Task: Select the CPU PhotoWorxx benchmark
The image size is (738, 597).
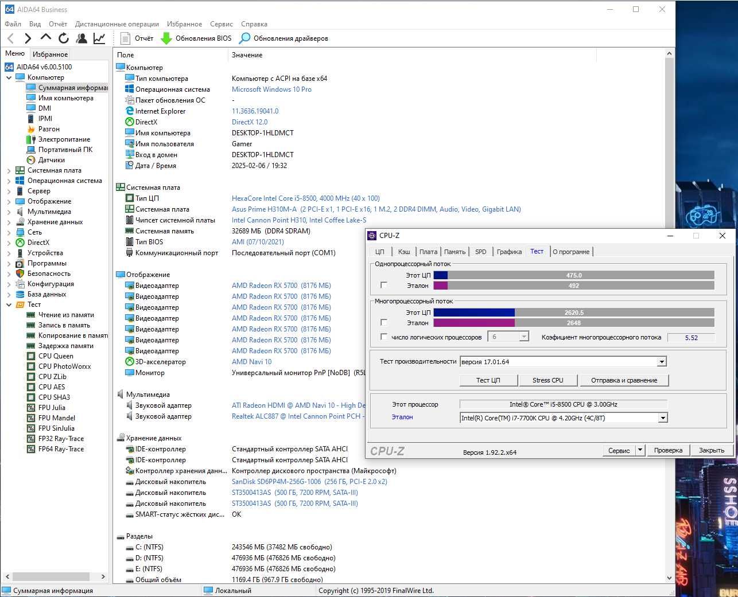Action: click(x=64, y=366)
